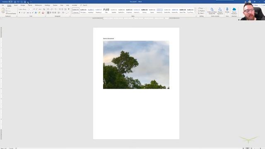Click the Share button
Image resolution: width=265 pixels, height=149 pixels.
[x=256, y=5]
